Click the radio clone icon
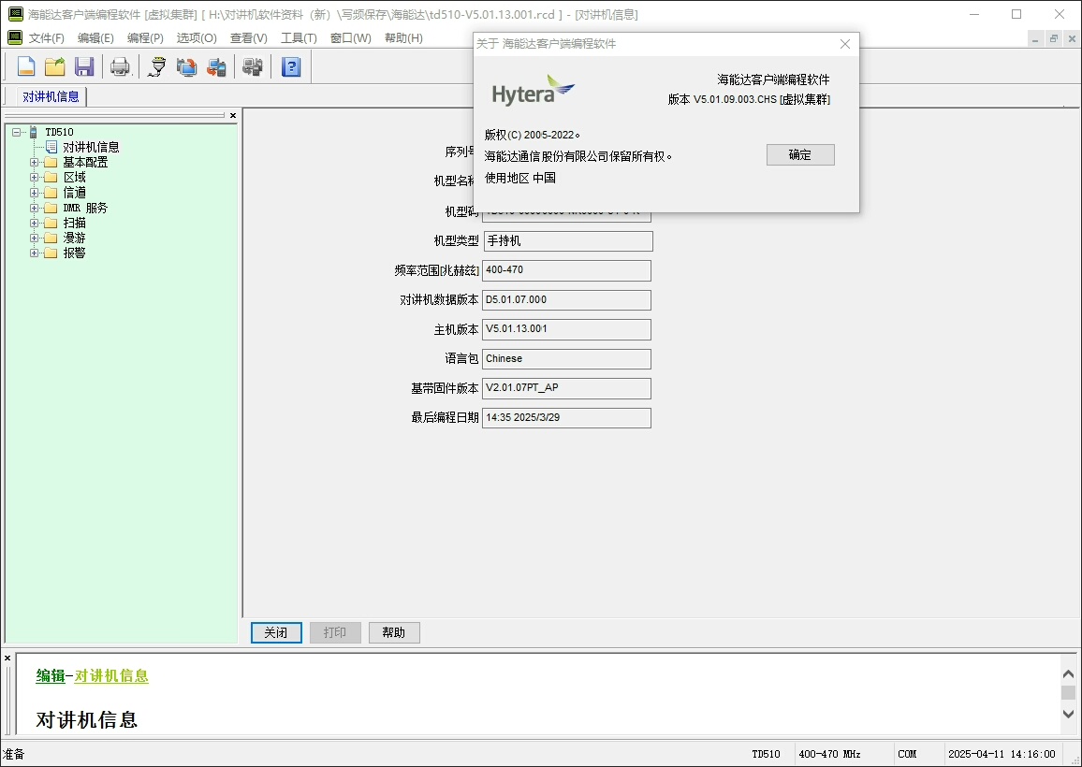The height and width of the screenshot is (767, 1082). 252,66
